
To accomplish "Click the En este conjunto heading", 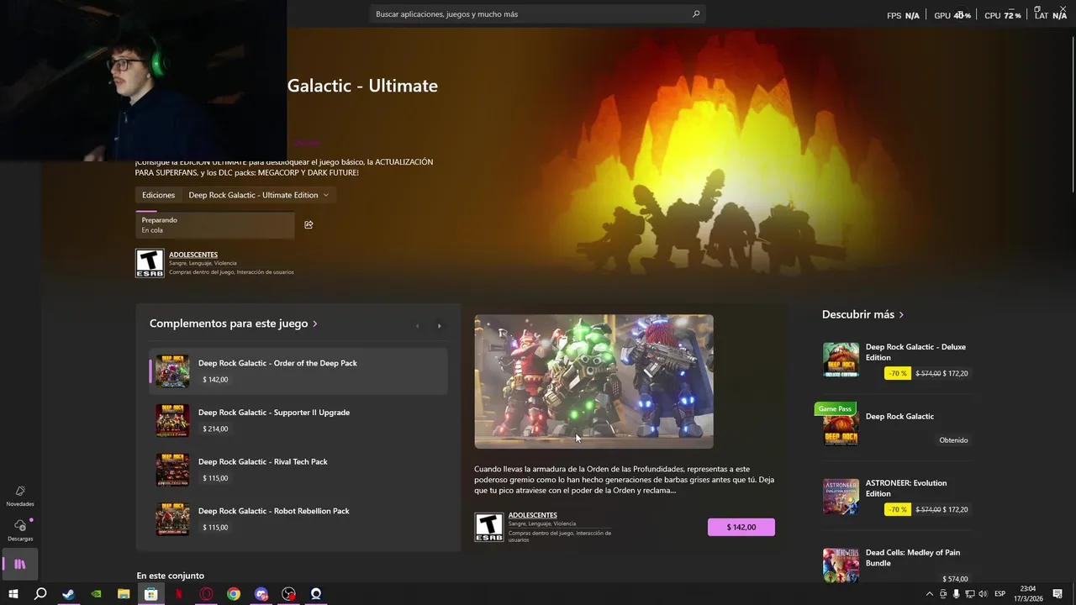I will 171,576.
